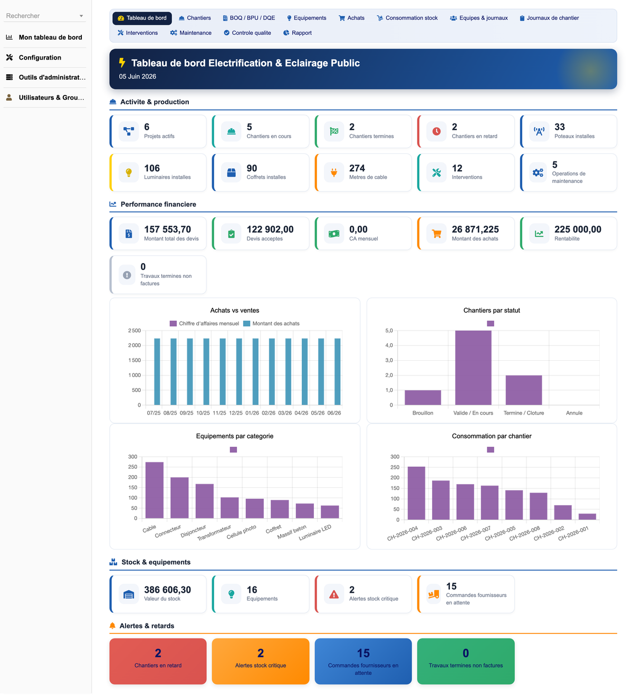The width and height of the screenshot is (633, 695).
Task: Click the Travaux termines non factures exclamation icon
Action: pos(127,275)
